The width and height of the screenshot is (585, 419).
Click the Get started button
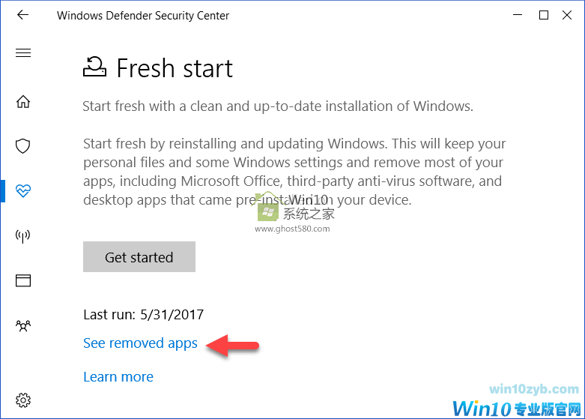pyautogui.click(x=139, y=257)
